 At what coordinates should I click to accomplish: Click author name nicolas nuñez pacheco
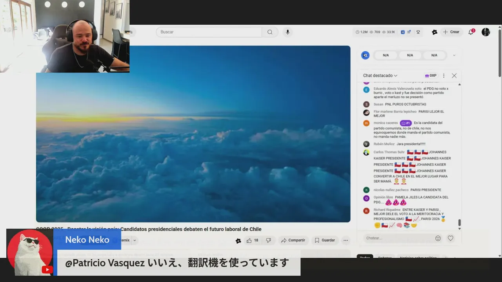click(x=391, y=190)
